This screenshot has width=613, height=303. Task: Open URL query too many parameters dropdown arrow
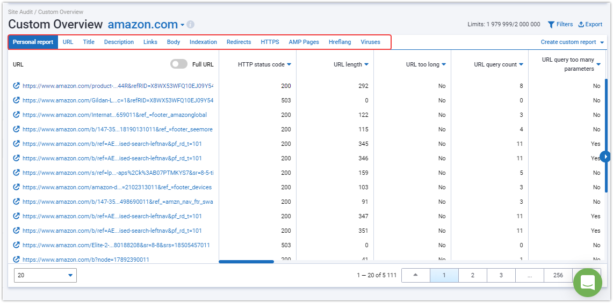click(x=598, y=64)
